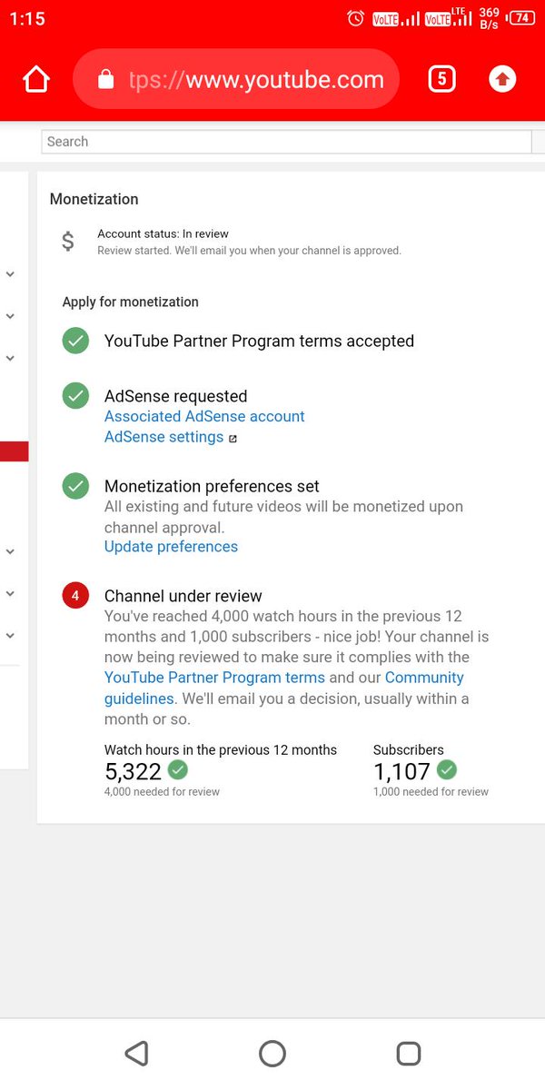
Task: Click the Monetization heading
Action: coord(94,199)
